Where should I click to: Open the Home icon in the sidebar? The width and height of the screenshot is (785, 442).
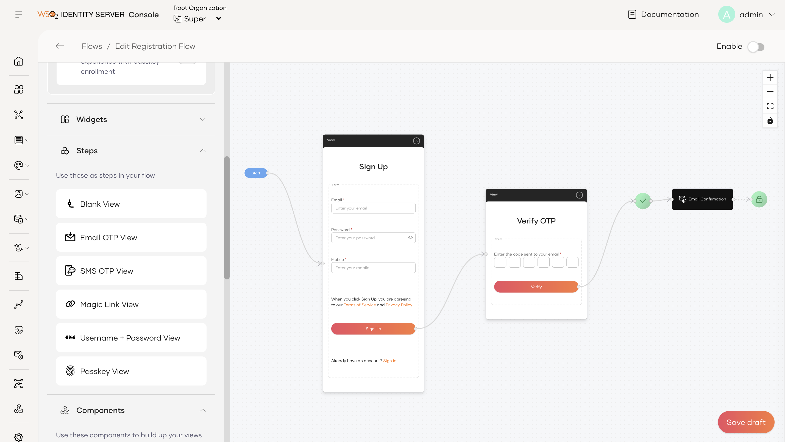tap(19, 61)
